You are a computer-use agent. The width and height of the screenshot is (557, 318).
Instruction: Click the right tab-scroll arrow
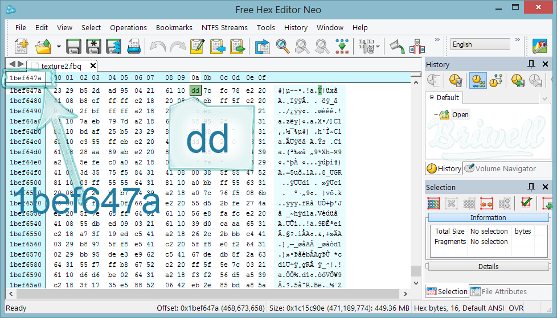point(21,64)
